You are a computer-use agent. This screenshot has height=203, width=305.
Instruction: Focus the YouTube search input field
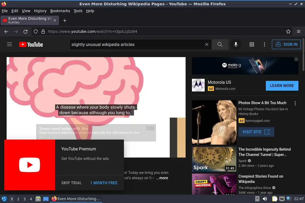(137, 44)
